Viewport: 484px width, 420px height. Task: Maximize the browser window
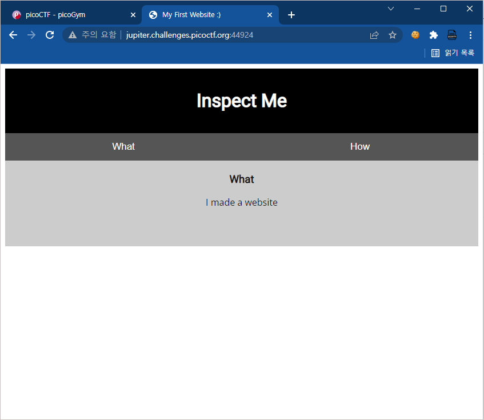click(443, 9)
